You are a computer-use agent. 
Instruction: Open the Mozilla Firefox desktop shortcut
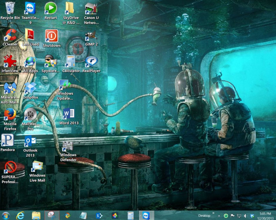10,115
